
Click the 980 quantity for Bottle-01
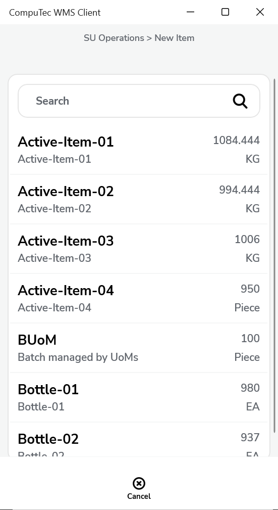pos(250,388)
